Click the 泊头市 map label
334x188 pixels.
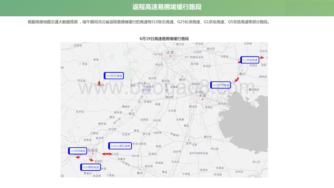tap(177, 152)
